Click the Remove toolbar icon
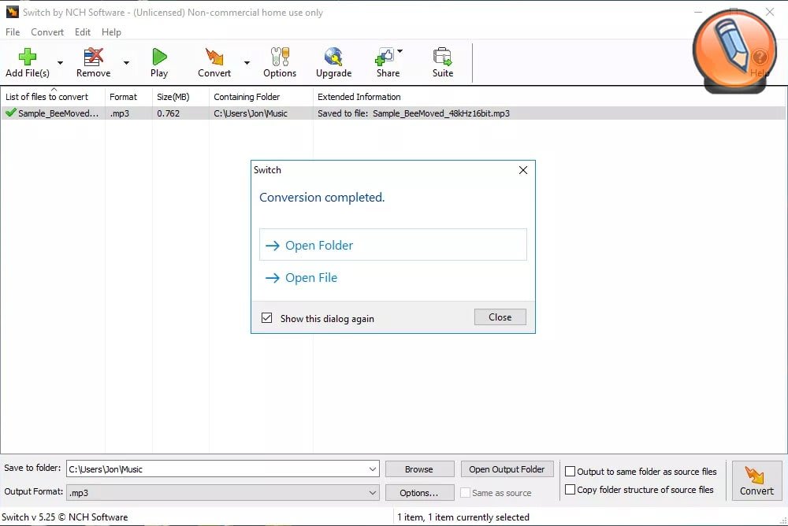This screenshot has width=788, height=526. click(x=93, y=57)
